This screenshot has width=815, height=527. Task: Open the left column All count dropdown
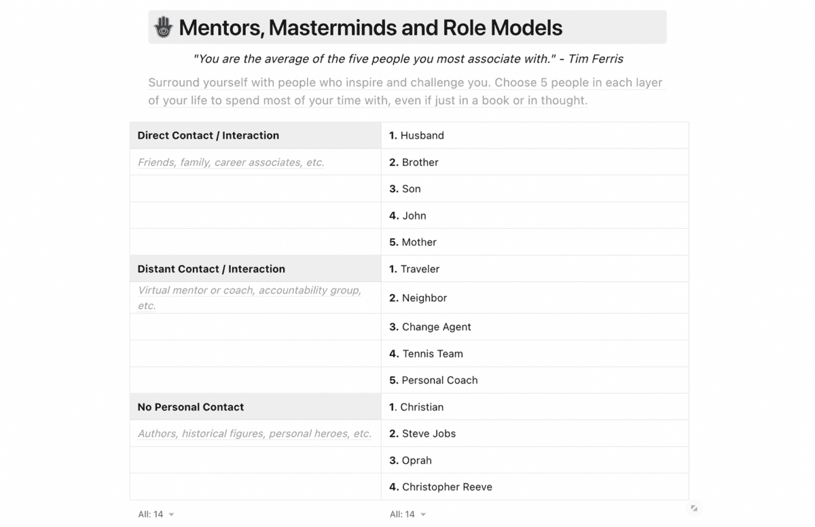coord(156,514)
